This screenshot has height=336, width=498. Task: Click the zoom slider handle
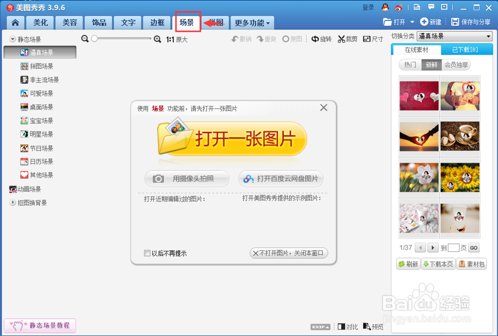pos(94,38)
